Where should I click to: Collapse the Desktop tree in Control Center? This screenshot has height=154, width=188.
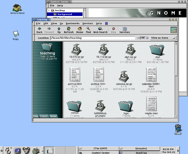click(x=49, y=10)
